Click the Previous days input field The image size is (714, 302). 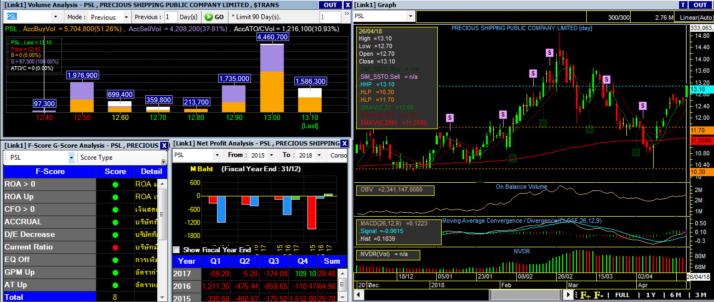171,17
